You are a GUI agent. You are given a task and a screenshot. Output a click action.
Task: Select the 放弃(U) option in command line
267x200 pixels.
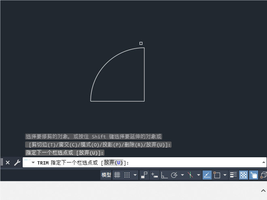113,162
